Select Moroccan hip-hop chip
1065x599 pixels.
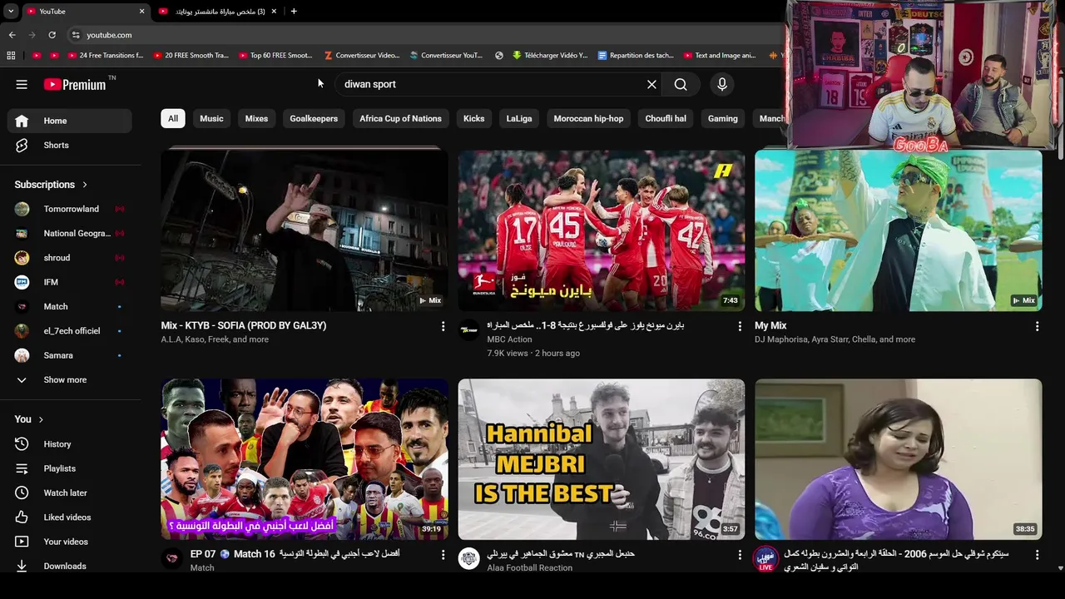[x=588, y=118]
